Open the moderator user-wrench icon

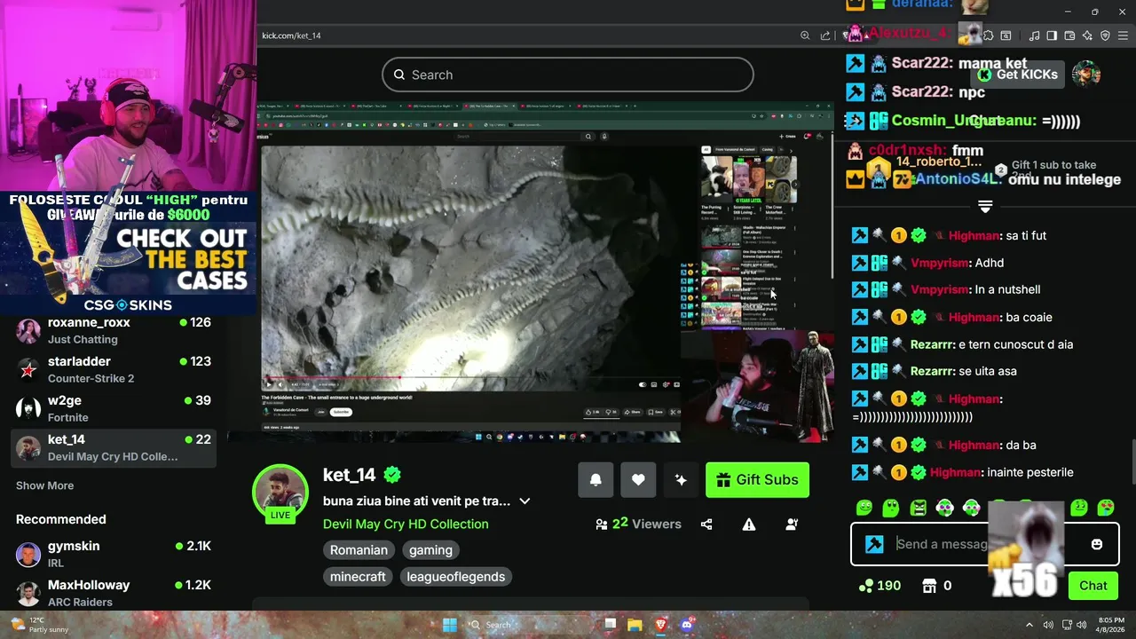pyautogui.click(x=792, y=525)
